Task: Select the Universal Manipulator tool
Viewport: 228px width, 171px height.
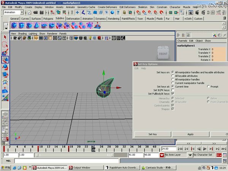Action: (x=5, y=82)
